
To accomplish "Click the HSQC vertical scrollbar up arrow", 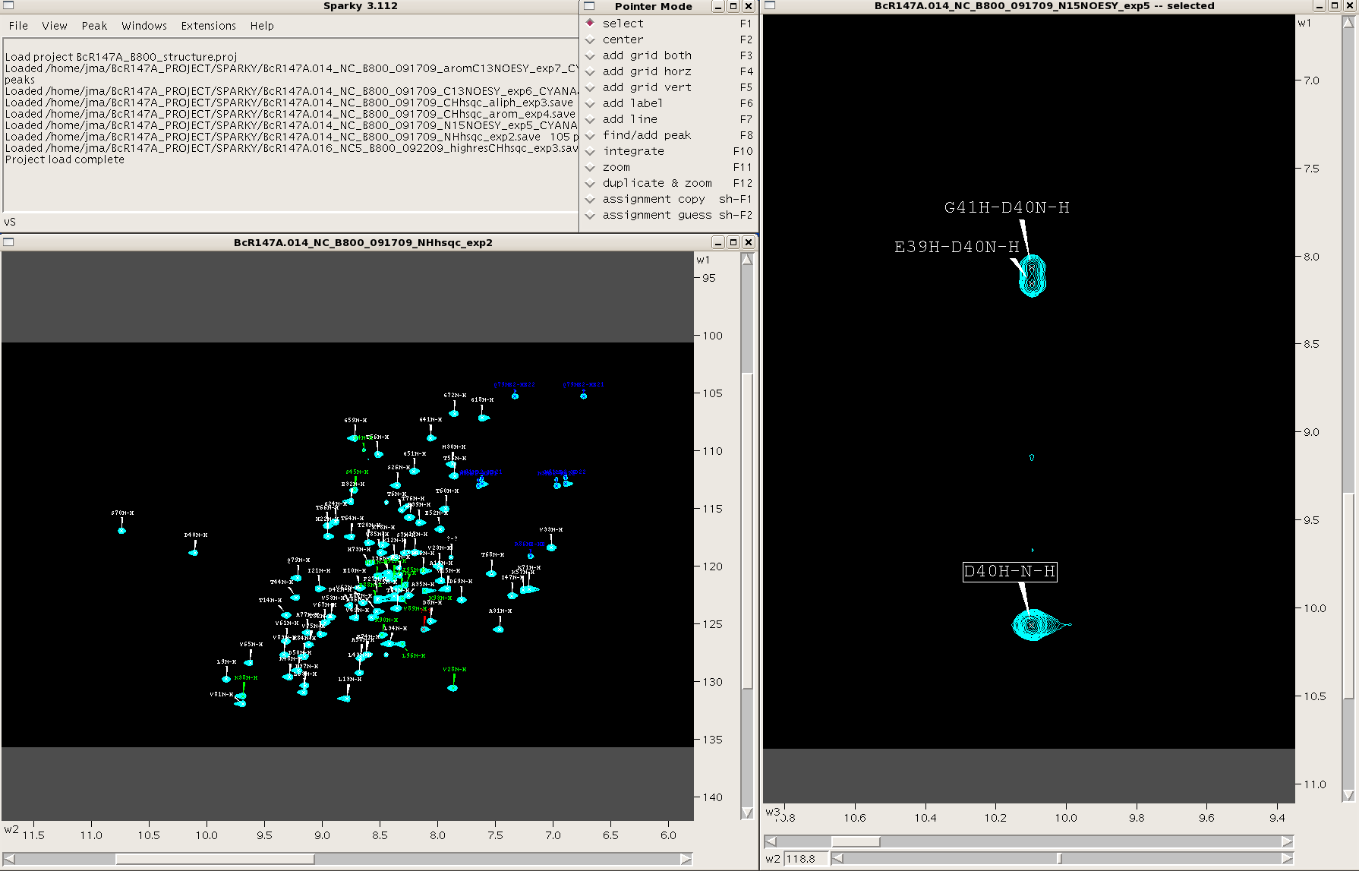I will click(x=747, y=260).
